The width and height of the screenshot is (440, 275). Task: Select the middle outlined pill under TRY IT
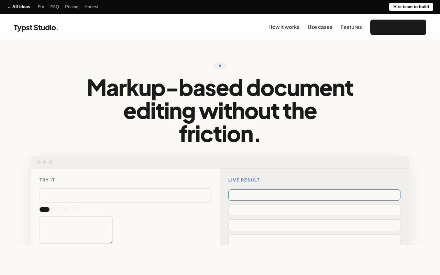(57, 209)
